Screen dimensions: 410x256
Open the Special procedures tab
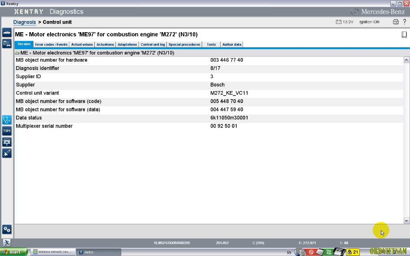pos(184,45)
